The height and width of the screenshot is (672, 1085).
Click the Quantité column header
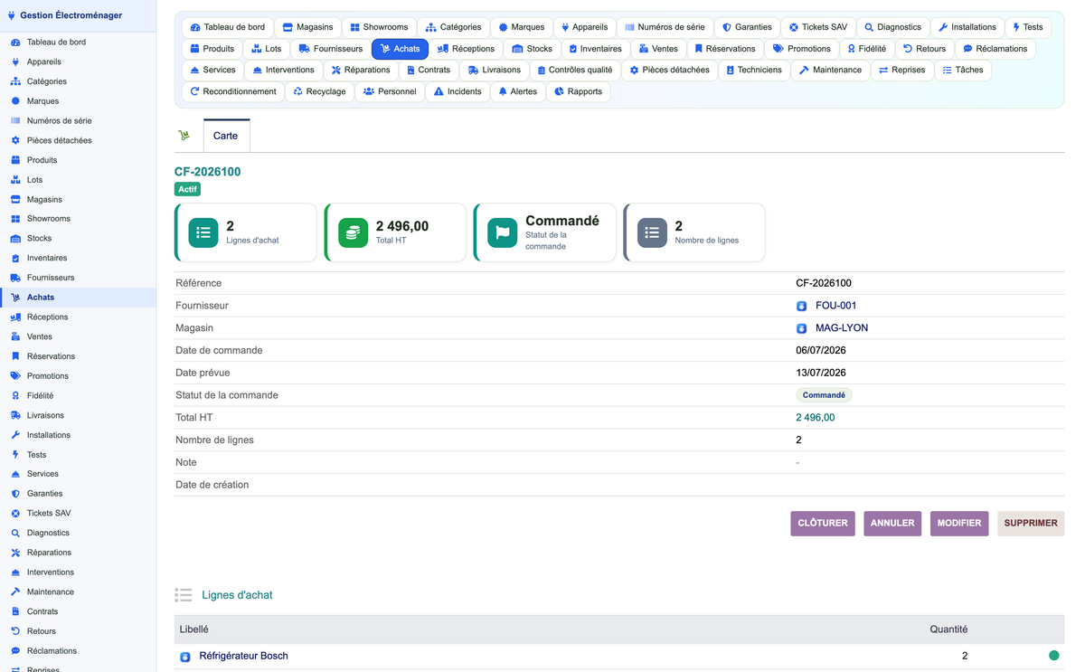[x=948, y=629]
